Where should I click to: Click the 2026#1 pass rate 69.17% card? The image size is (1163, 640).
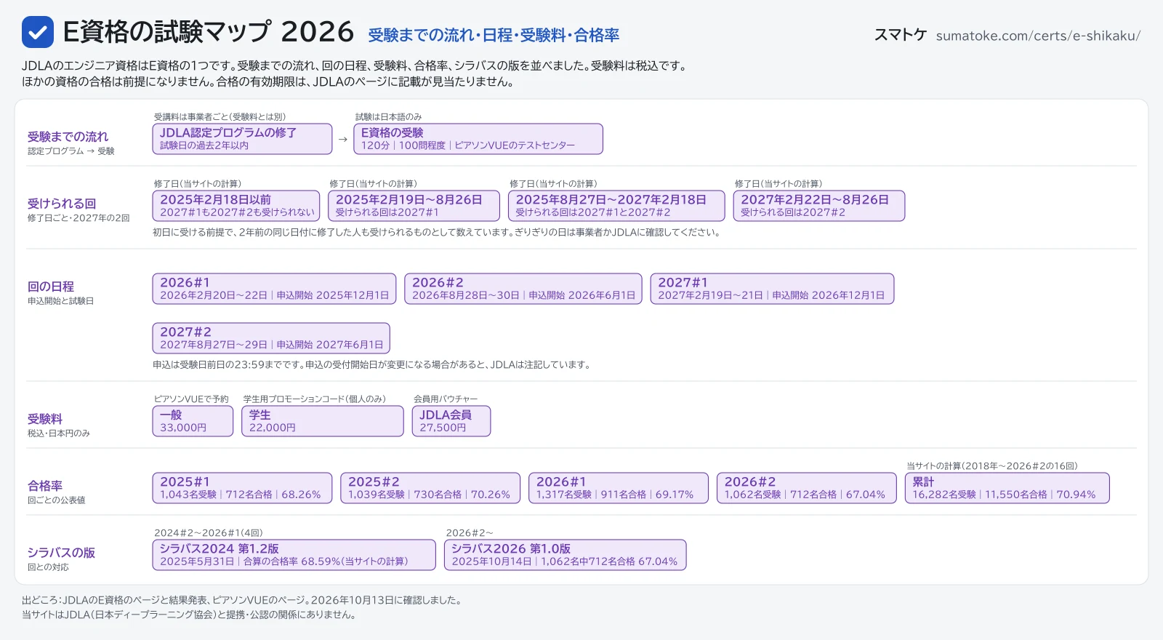coord(619,488)
